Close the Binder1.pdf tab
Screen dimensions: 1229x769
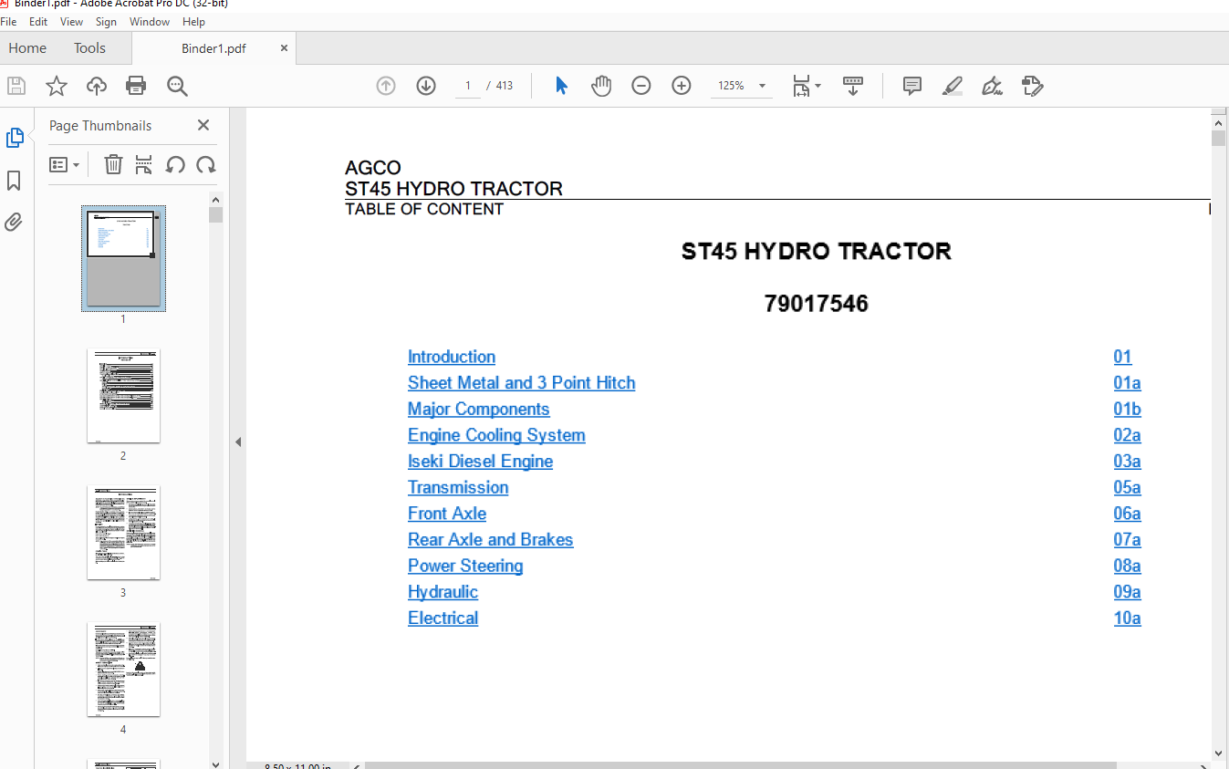[x=285, y=48]
